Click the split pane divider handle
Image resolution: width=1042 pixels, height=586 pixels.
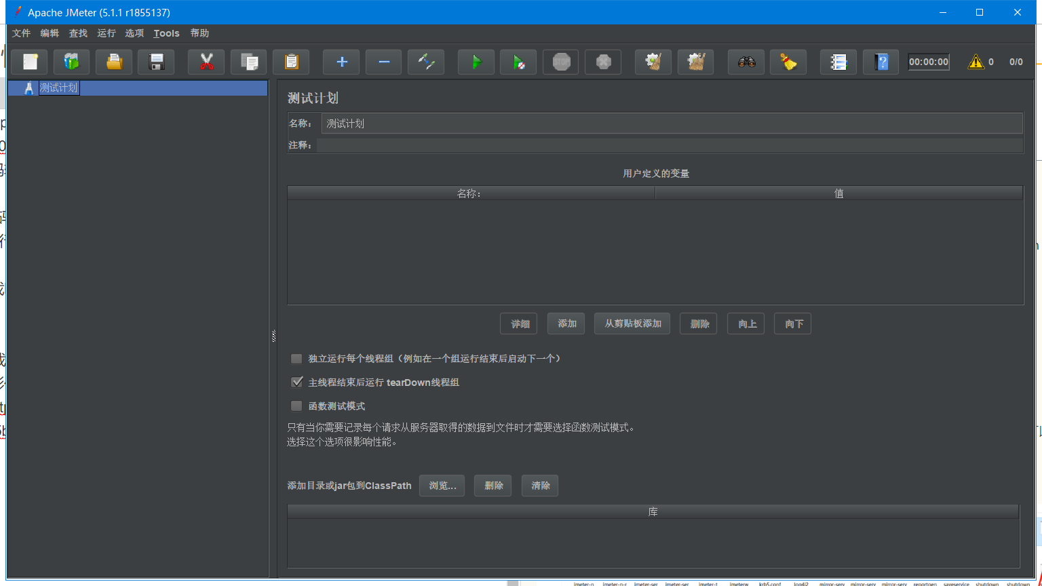coord(273,335)
